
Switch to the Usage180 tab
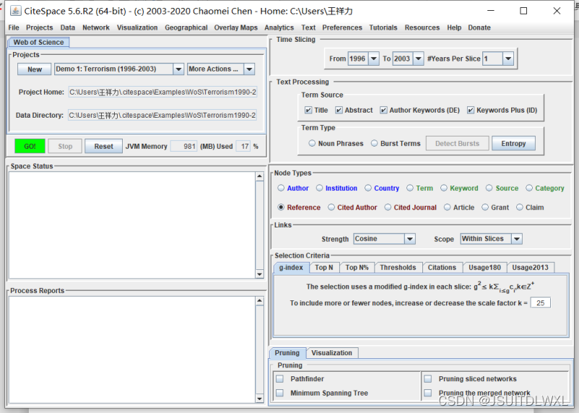(485, 267)
